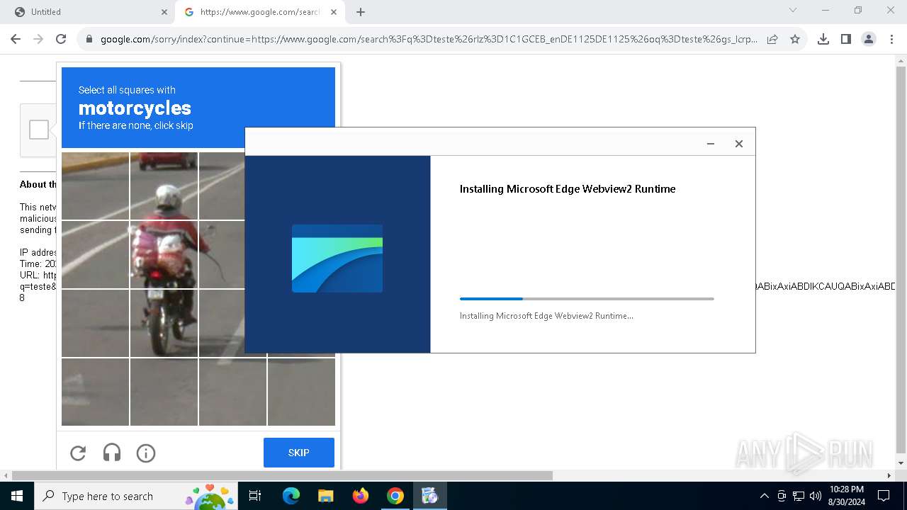Viewport: 907px width, 510px height.
Task: Tick the 'I'm not a robot' checkbox
Action: 39,130
